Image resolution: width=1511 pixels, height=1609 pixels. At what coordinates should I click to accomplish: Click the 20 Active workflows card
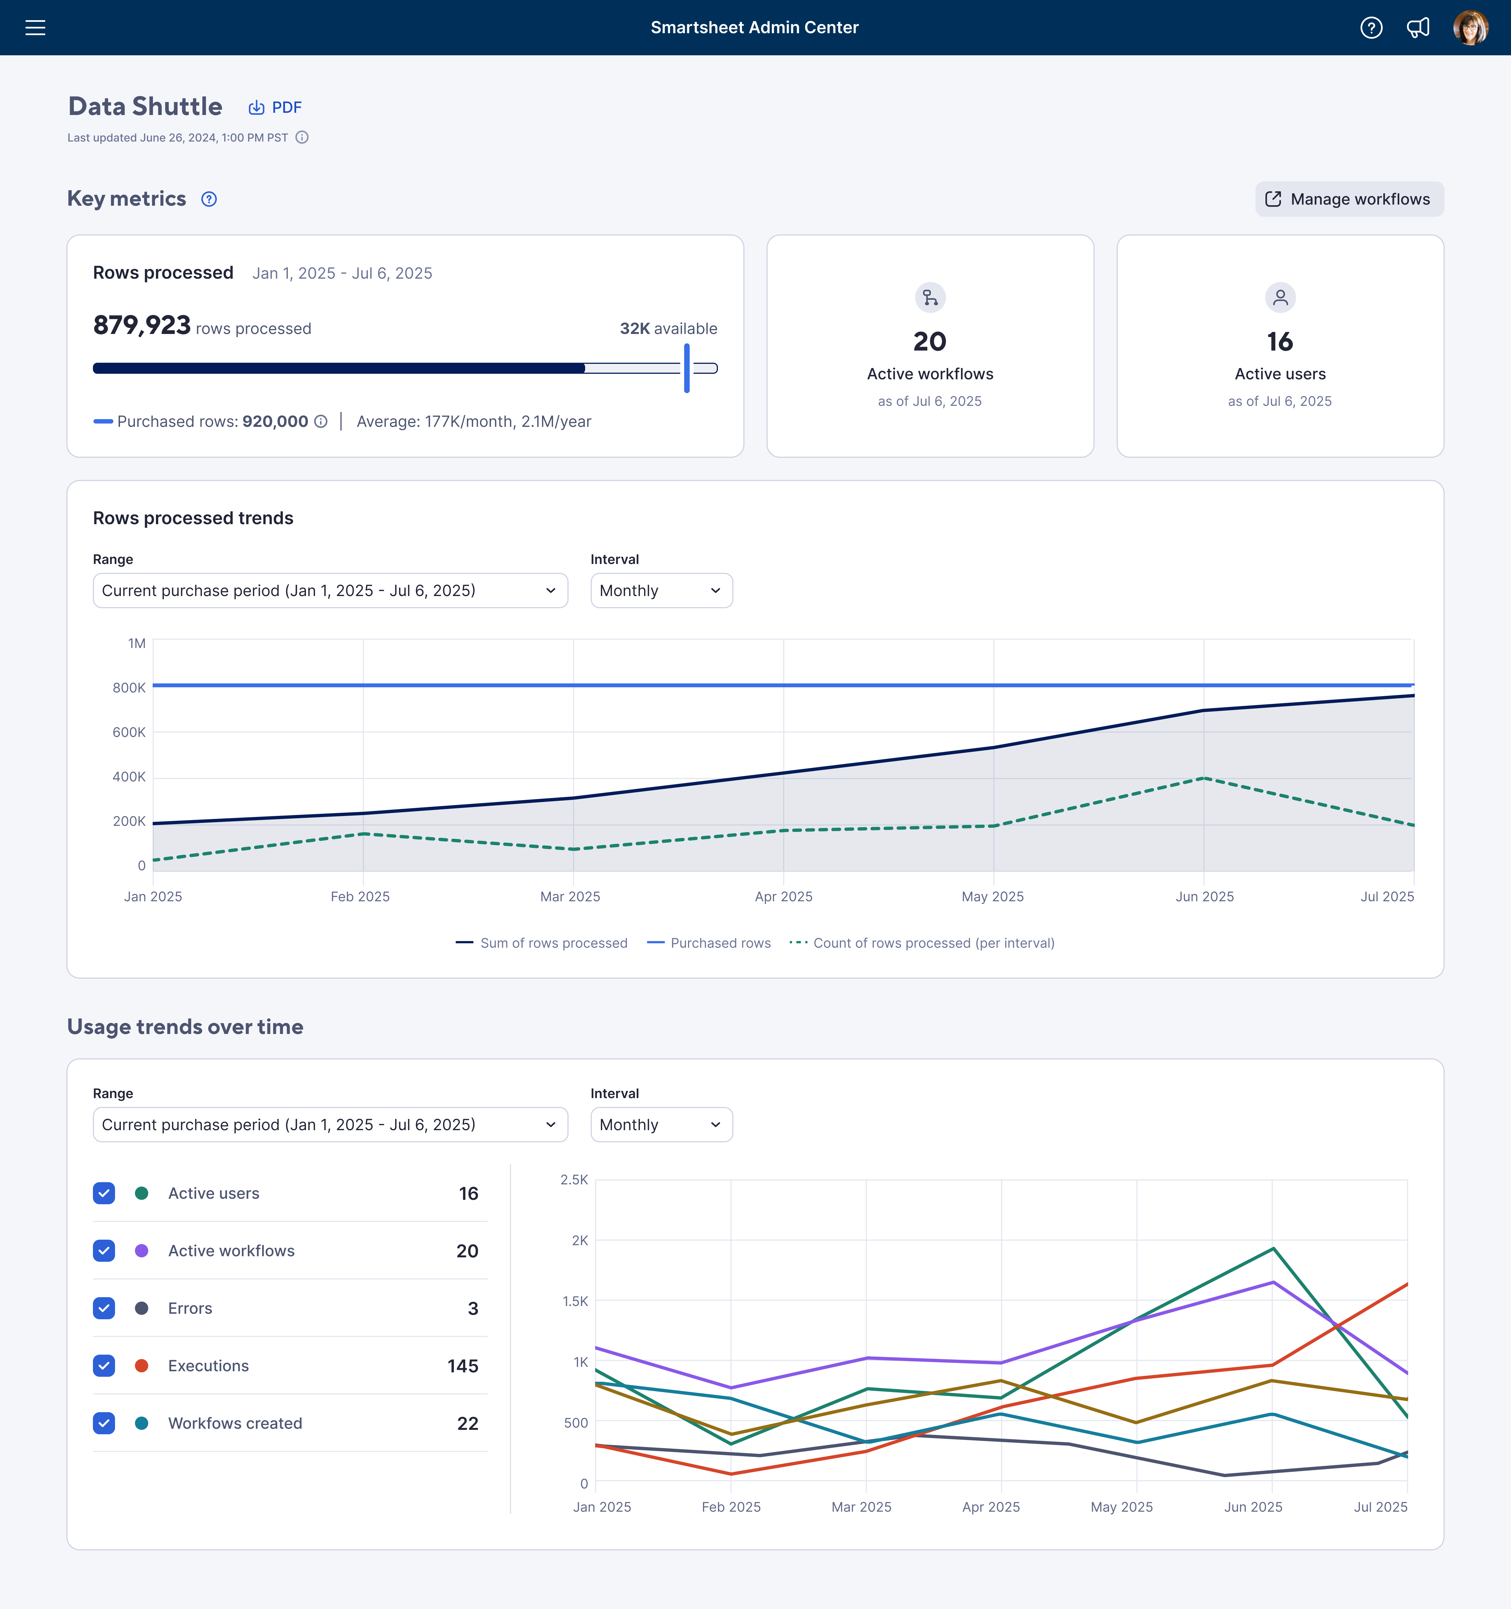pos(930,346)
